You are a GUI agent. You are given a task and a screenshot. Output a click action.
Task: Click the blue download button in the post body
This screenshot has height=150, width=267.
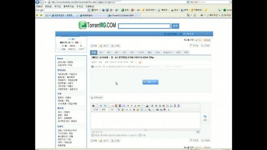pos(150,82)
